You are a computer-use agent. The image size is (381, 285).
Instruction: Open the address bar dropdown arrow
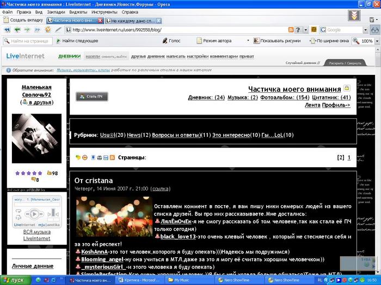coord(306,30)
